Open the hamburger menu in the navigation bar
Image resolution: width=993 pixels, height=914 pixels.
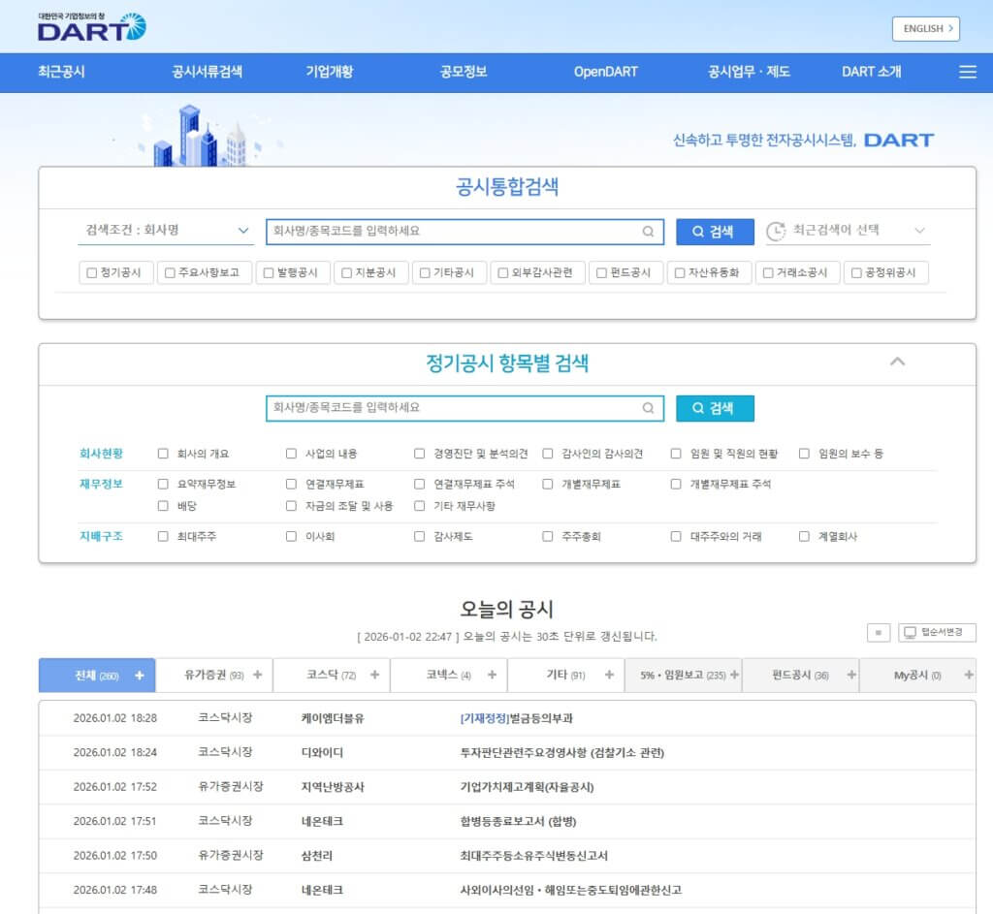point(967,73)
